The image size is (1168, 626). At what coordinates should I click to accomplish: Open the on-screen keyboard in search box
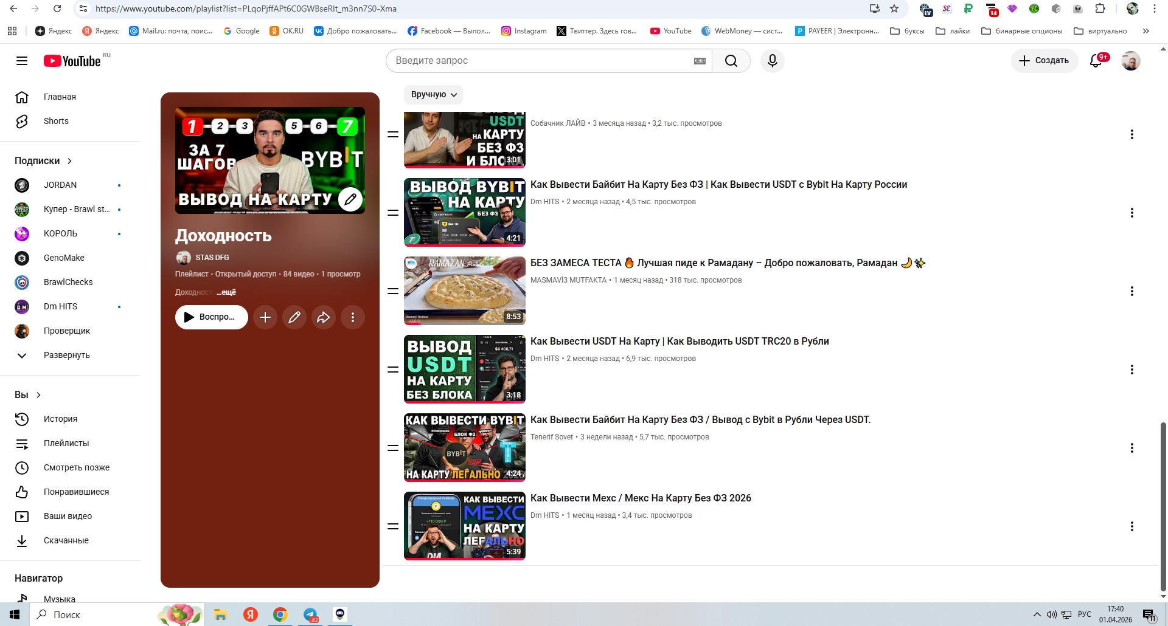(x=700, y=61)
